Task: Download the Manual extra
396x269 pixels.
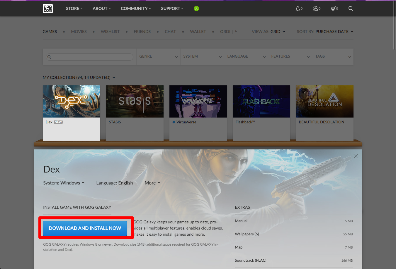Action: coord(294,221)
